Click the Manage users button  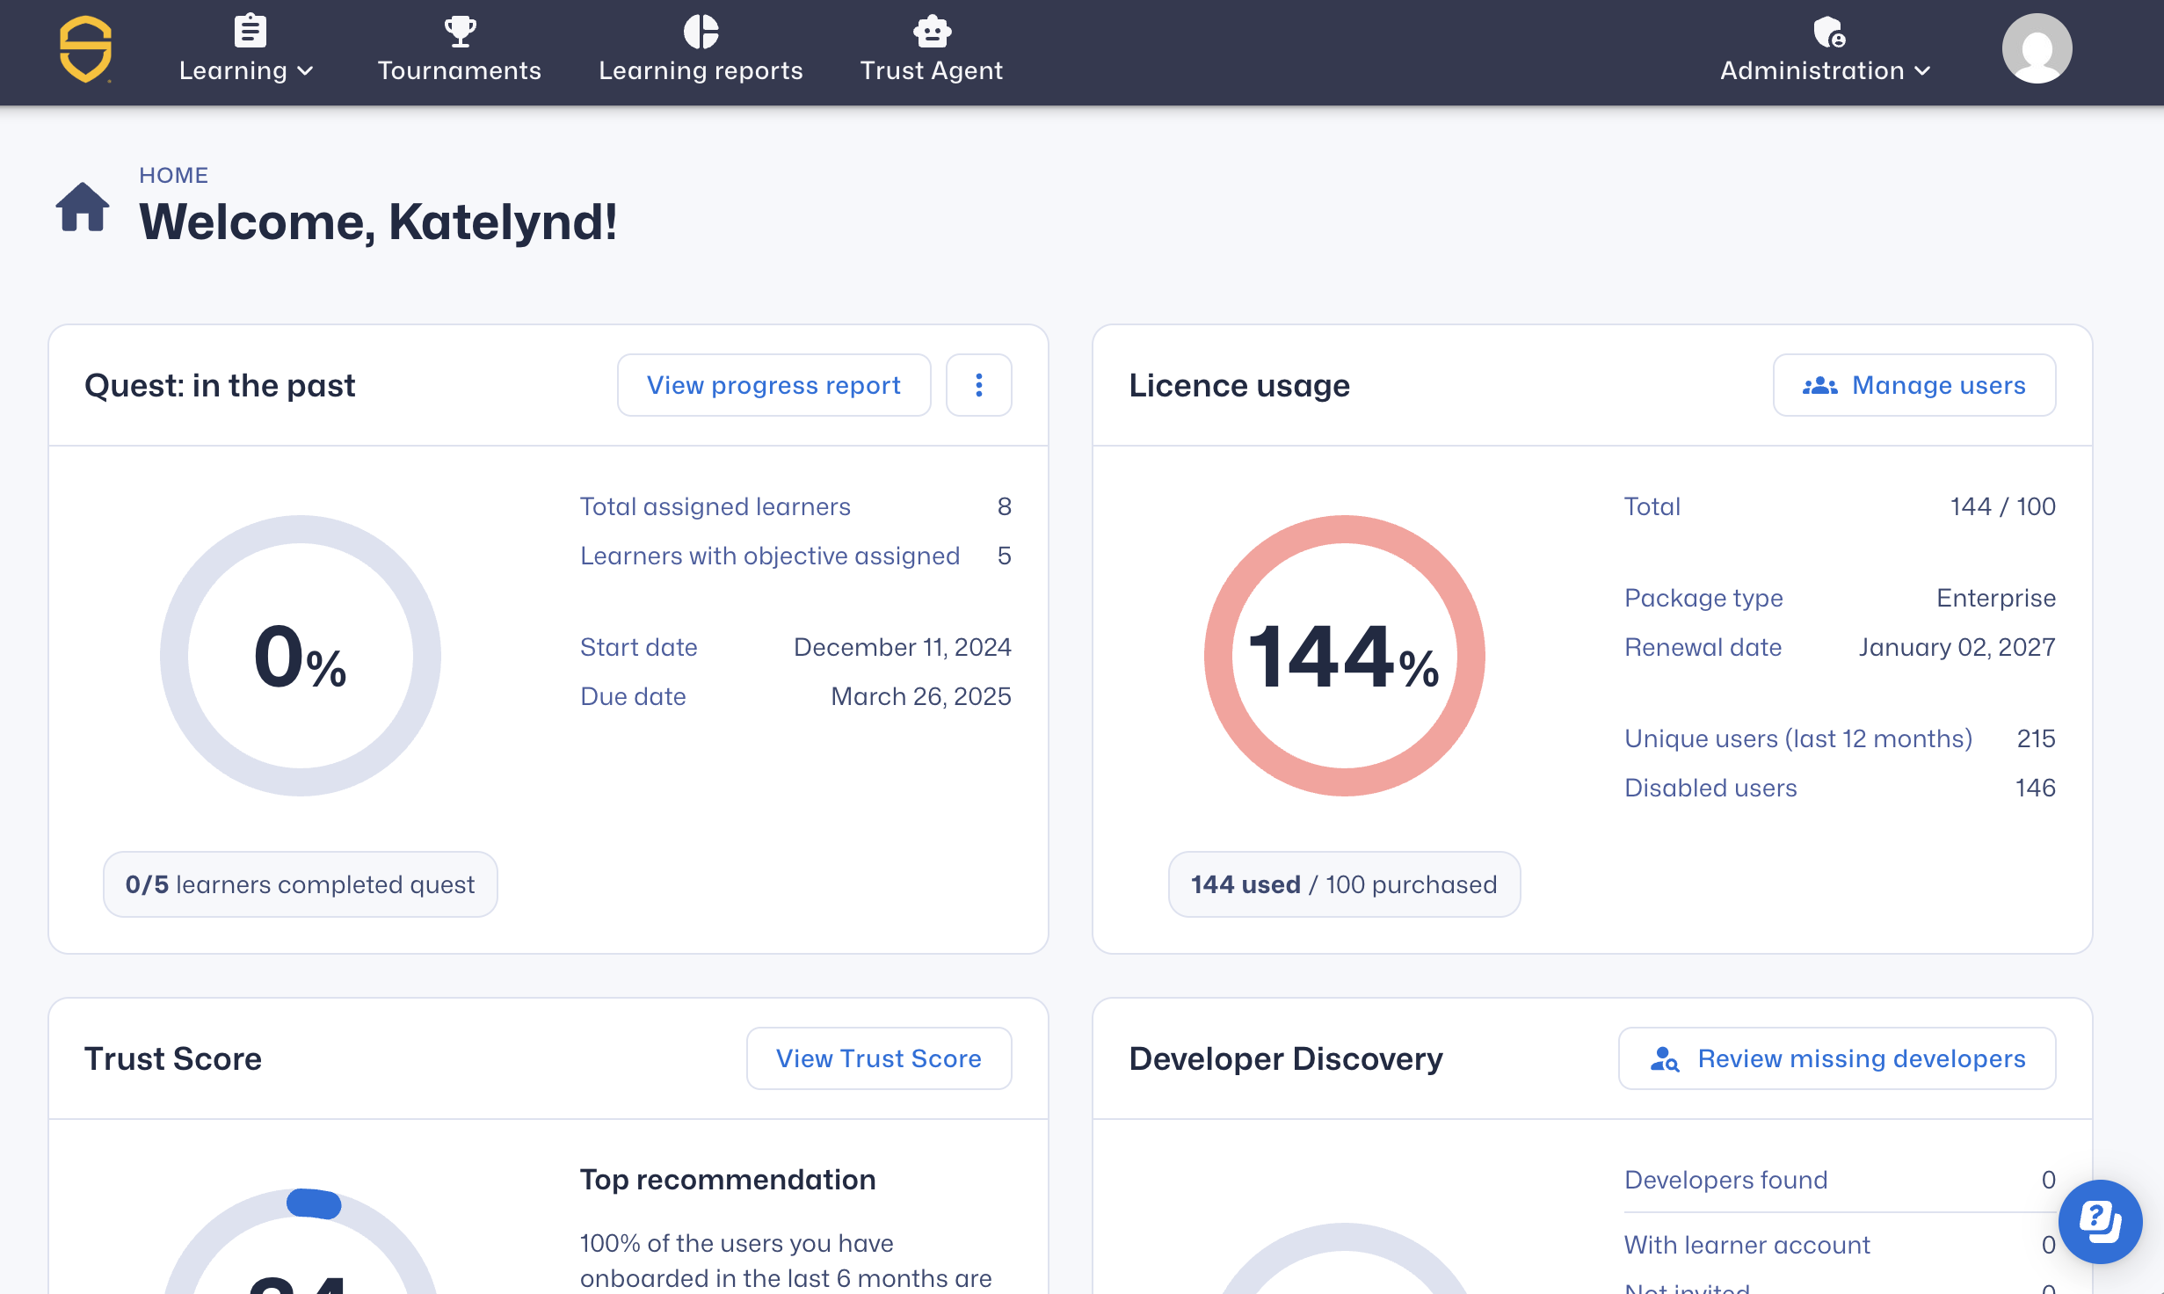1914,385
